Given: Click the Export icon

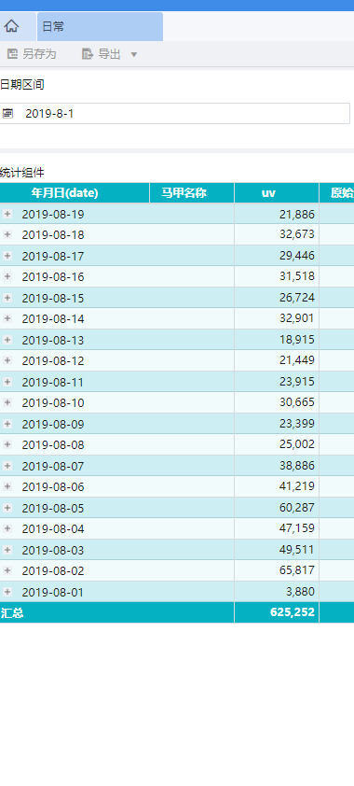Looking at the screenshot, I should pos(88,54).
